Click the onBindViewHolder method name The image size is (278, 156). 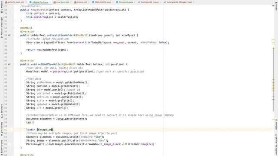(50, 64)
